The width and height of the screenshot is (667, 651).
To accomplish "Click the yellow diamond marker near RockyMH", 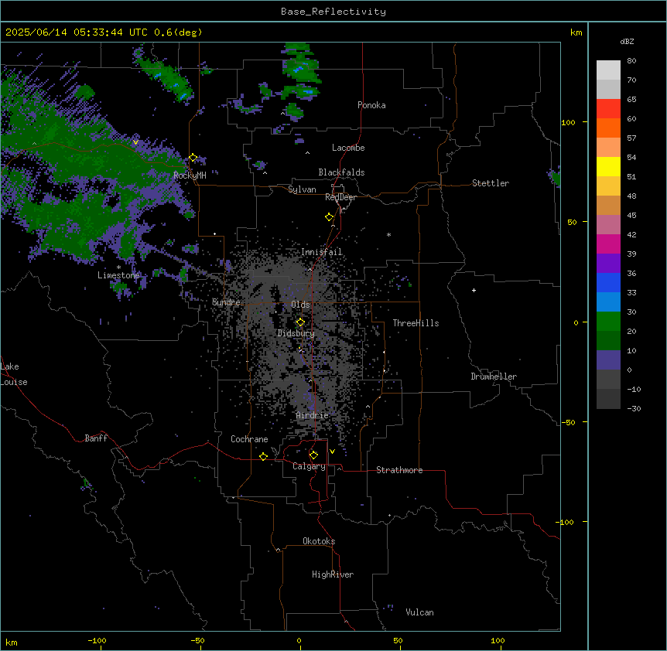I will [x=193, y=158].
